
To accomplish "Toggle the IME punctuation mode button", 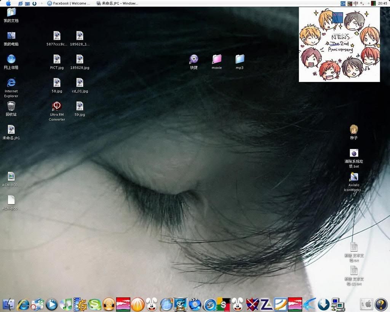I will coord(362,3).
